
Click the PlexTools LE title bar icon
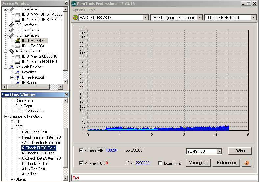coord(74,4)
